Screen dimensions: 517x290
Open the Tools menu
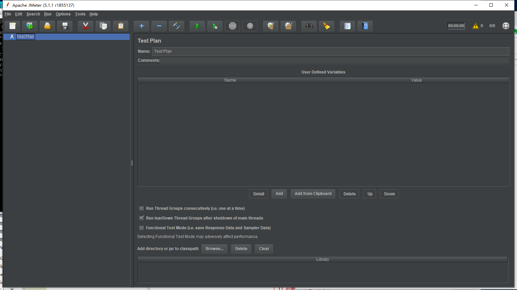click(x=80, y=14)
